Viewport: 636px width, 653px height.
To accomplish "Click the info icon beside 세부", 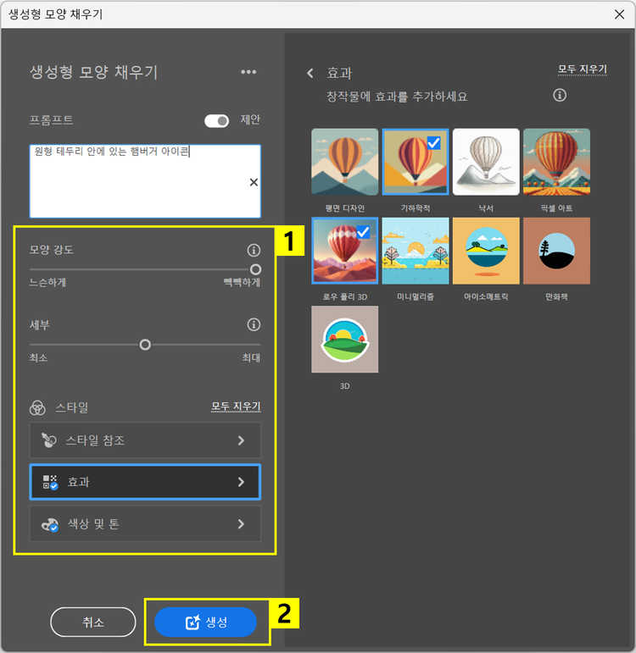I will click(254, 324).
